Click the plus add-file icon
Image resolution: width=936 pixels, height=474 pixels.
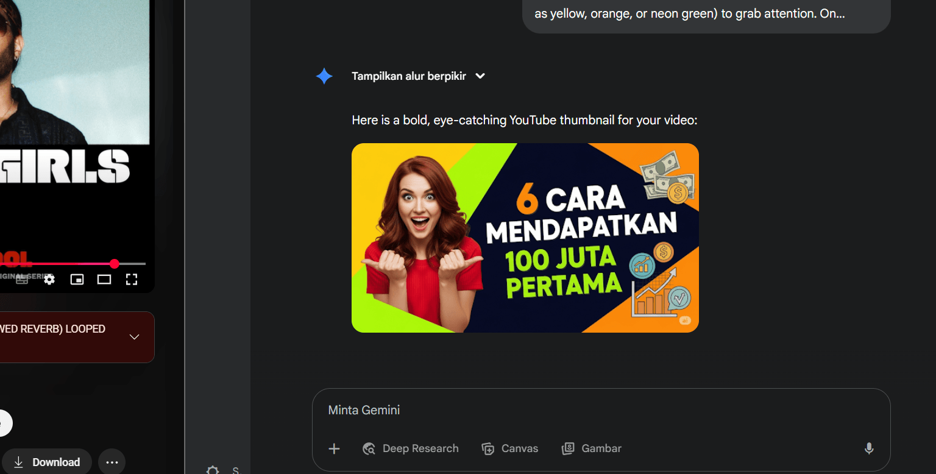click(x=334, y=448)
